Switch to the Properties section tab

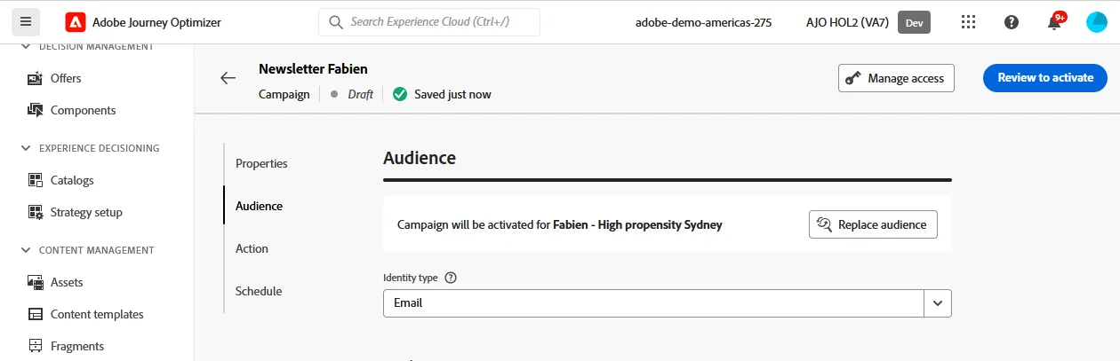(x=261, y=163)
